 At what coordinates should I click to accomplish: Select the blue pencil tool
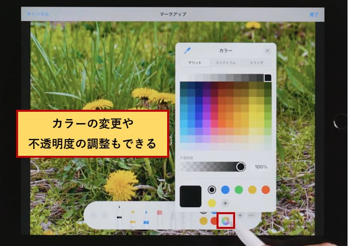coord(146,219)
